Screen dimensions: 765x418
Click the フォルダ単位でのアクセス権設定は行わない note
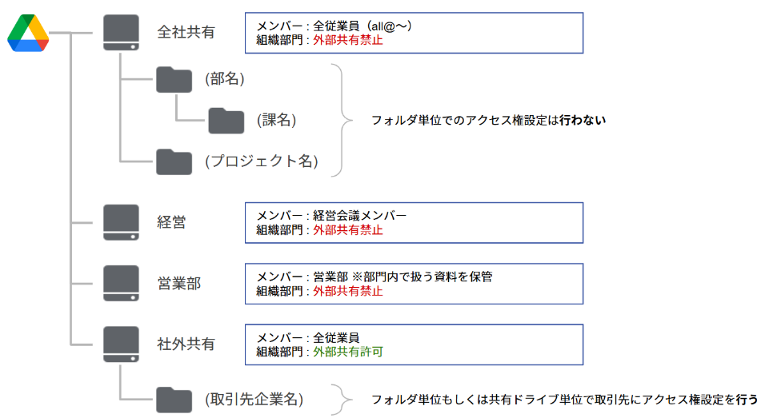tap(488, 121)
